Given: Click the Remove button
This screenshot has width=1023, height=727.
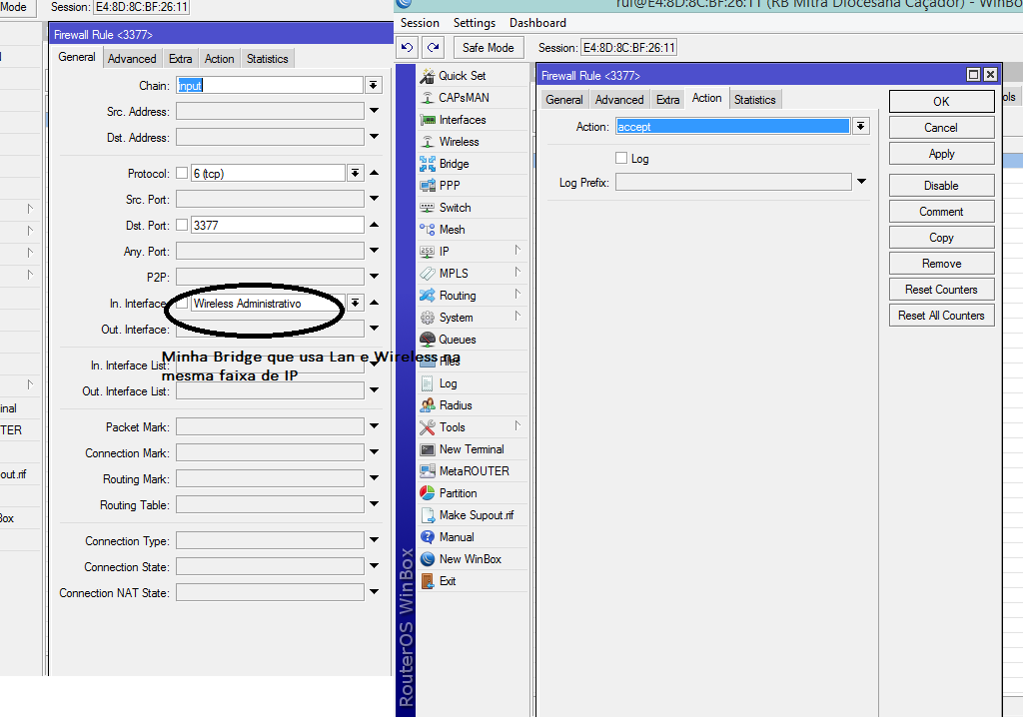Looking at the screenshot, I should point(941,264).
